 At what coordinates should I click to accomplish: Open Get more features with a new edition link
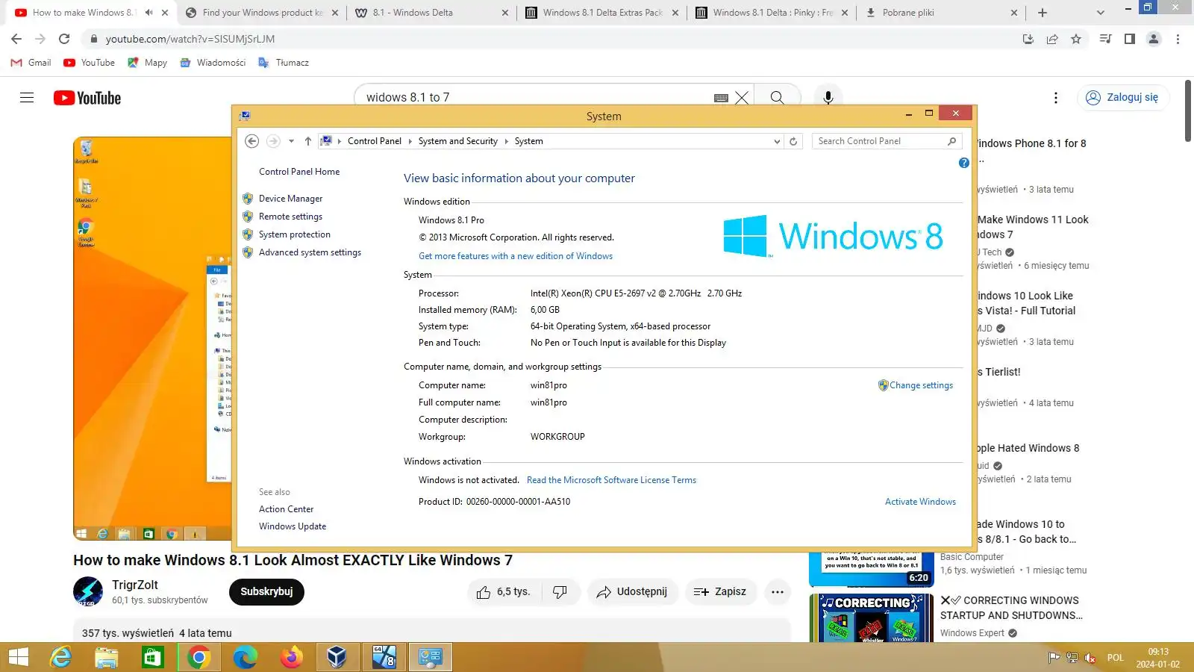click(x=516, y=256)
